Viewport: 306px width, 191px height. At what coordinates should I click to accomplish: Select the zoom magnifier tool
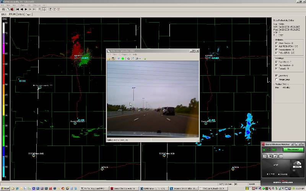coord(40,9)
